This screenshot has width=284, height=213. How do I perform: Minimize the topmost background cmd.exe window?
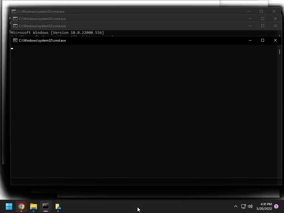pos(249,11)
